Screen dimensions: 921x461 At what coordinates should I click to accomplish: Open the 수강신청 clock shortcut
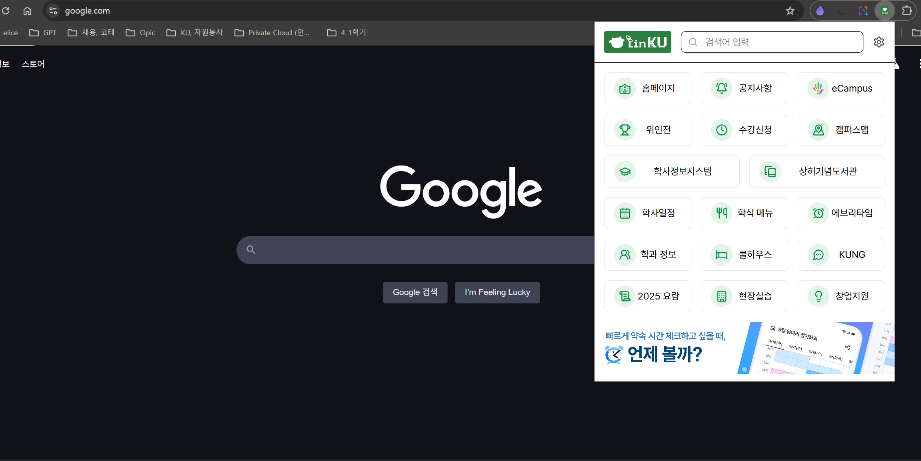point(744,130)
